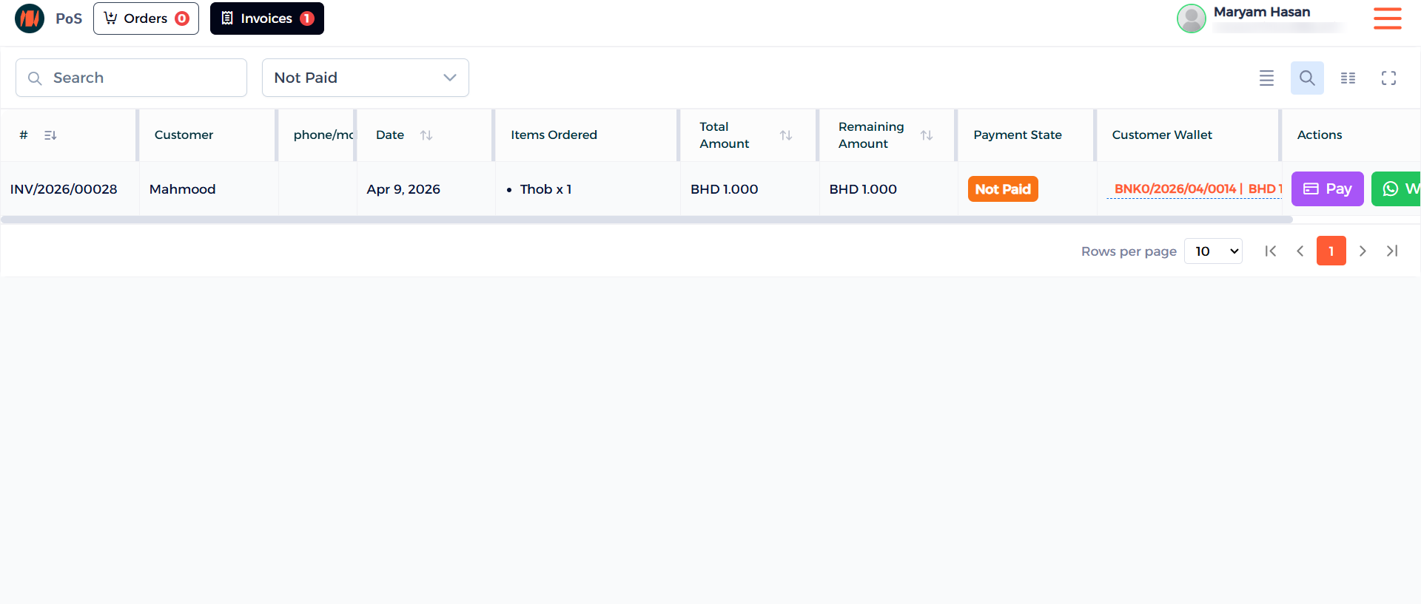Open the Orders tab
Viewport: 1421px width, 604px height.
coord(146,18)
